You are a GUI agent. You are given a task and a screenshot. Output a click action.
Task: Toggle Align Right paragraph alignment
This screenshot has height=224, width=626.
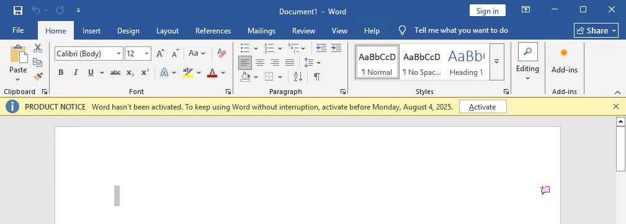click(275, 62)
